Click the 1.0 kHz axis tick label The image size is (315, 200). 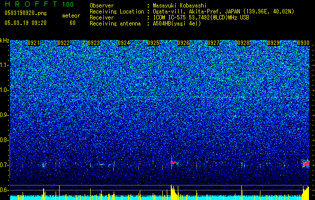tap(5, 90)
